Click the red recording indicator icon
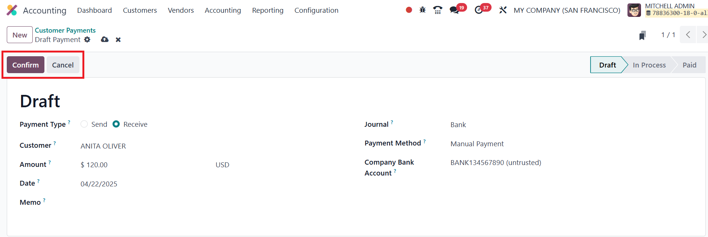Viewport: 708px width, 237px height. (x=409, y=10)
